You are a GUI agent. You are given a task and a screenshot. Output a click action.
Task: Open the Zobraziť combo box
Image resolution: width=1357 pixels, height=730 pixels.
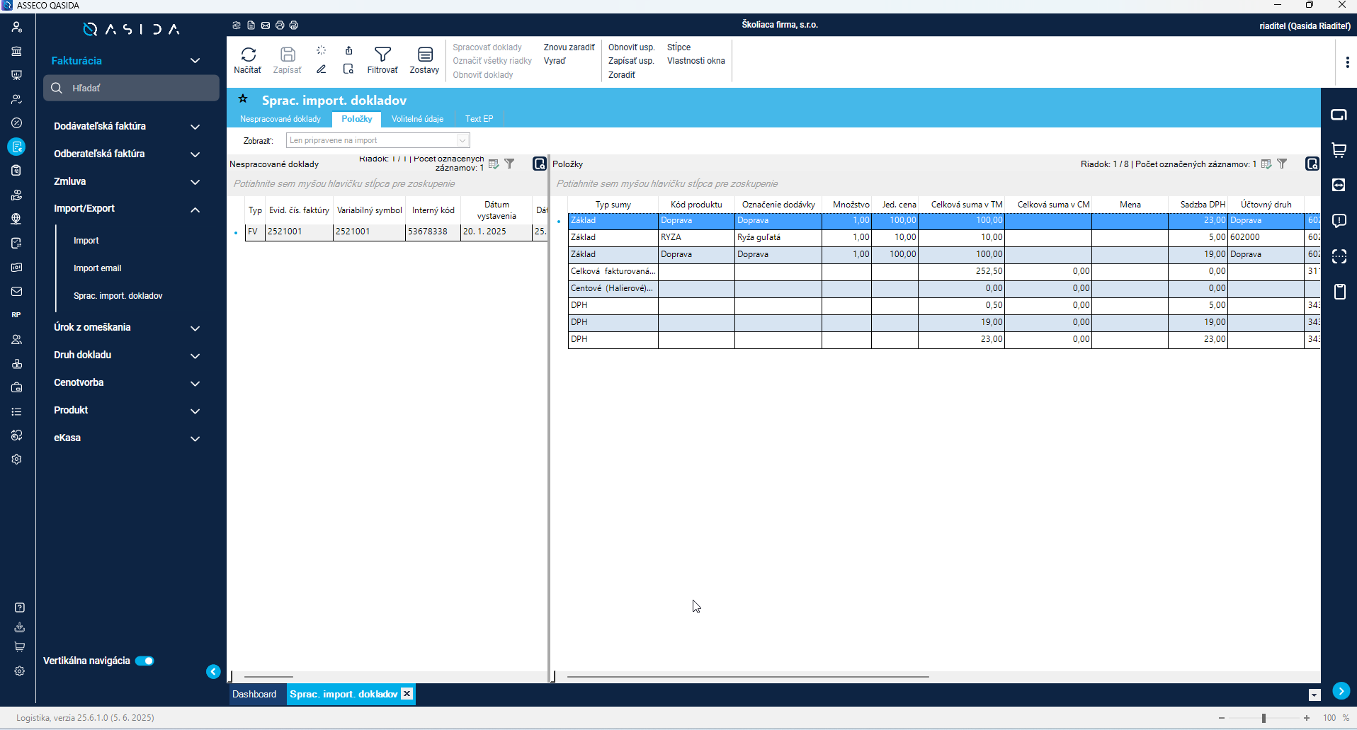[x=377, y=140]
